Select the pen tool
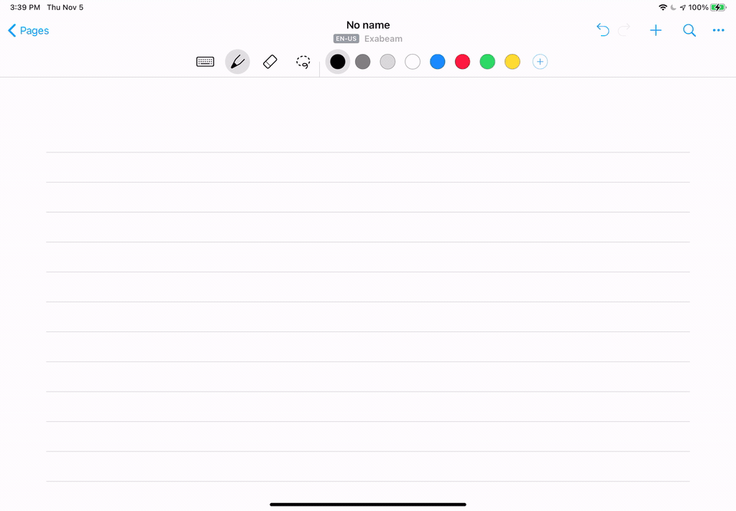Screen dimensions: 736x511 [237, 62]
